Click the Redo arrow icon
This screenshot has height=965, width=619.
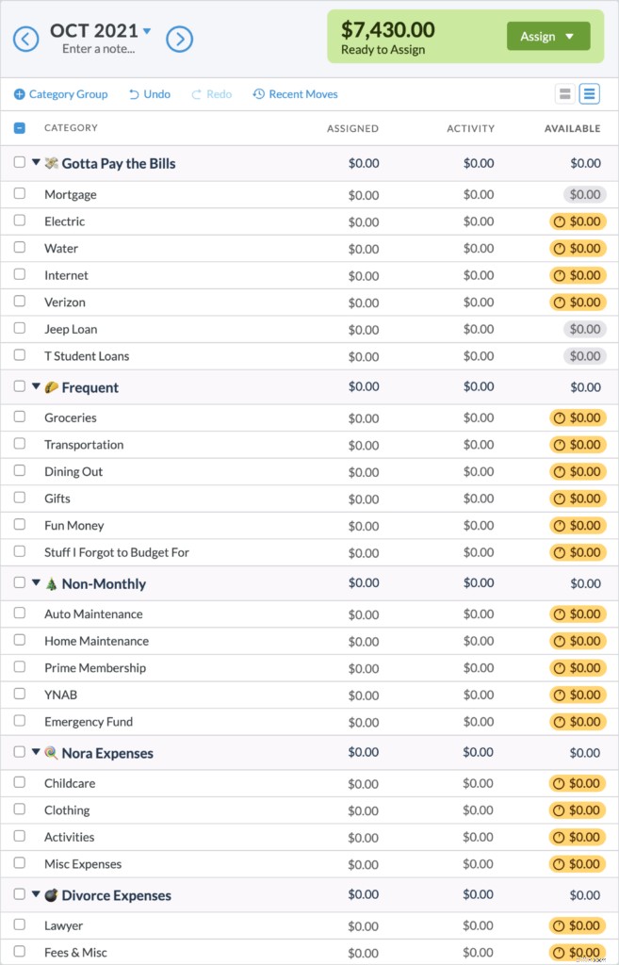tap(197, 94)
